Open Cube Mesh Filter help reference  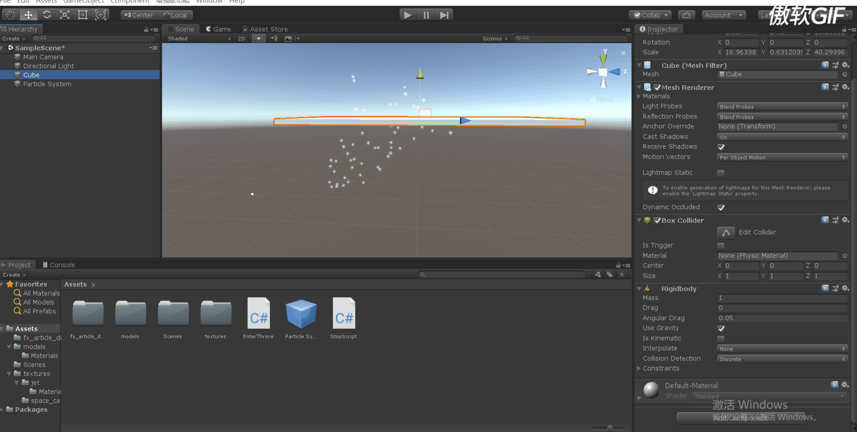(825, 65)
